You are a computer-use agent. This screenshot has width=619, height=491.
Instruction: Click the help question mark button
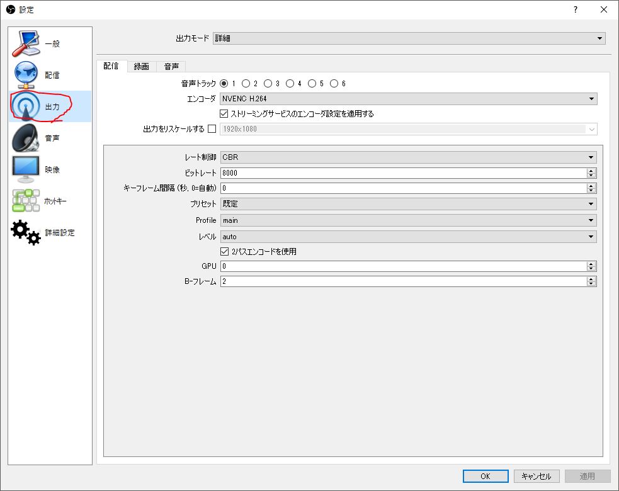point(576,9)
